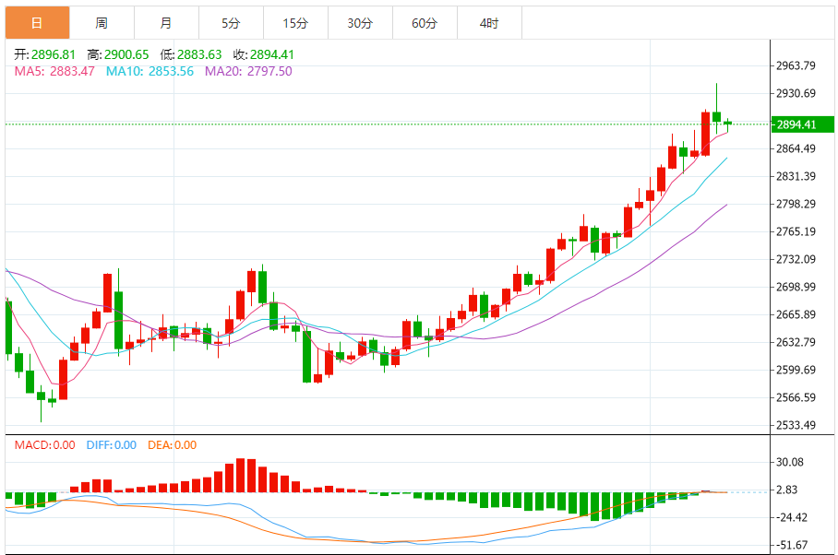Screen dimensions: 838x555
Task: Click the 2599.69 price axis label
Action: pos(796,370)
